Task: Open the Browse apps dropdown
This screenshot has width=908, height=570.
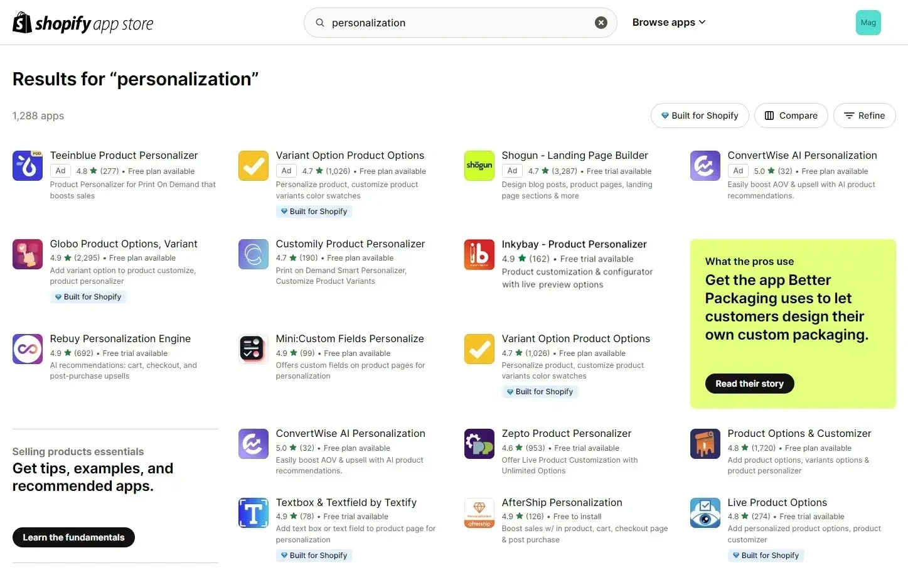Action: pos(668,22)
